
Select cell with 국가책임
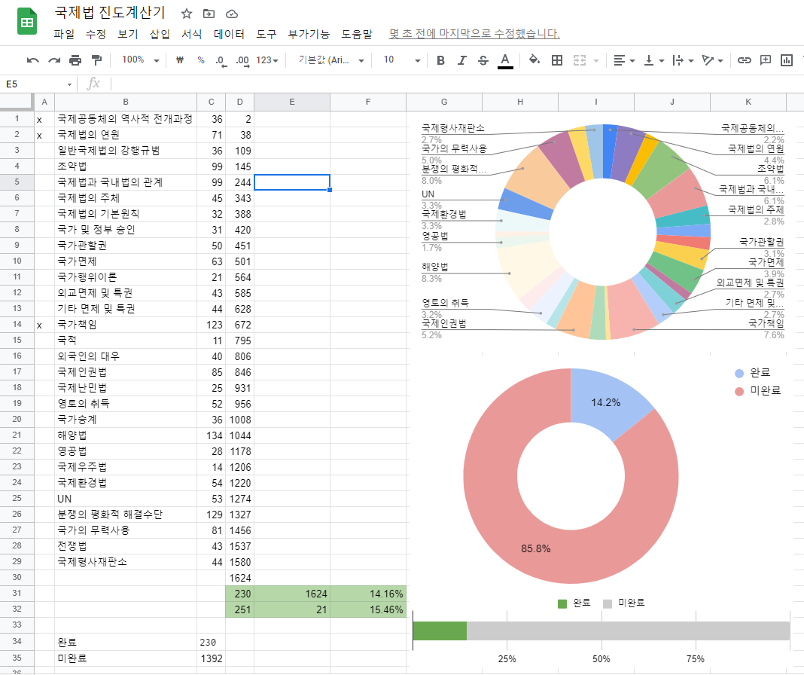(x=126, y=325)
